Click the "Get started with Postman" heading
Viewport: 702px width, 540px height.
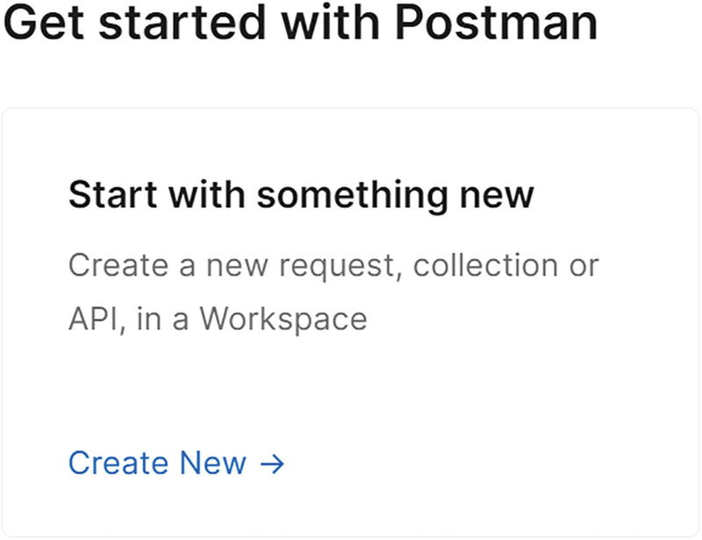[x=300, y=25]
